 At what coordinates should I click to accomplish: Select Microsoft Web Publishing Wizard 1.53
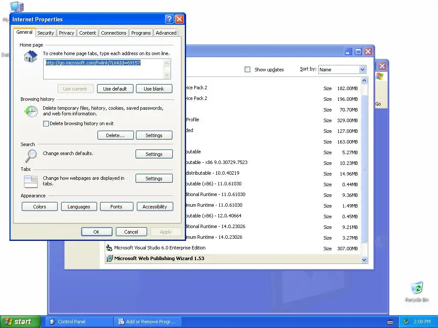coord(232,258)
